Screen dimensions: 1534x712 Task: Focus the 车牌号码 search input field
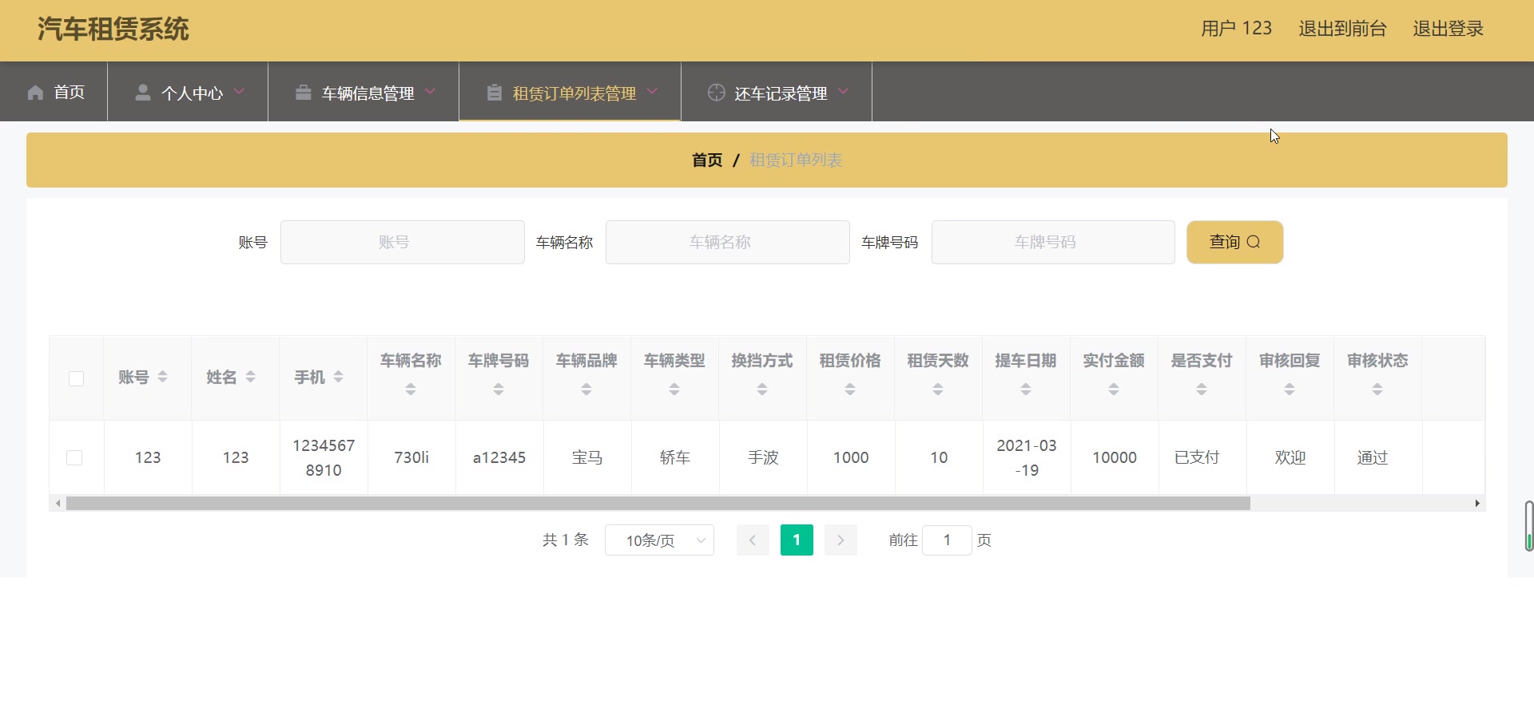coord(1053,242)
